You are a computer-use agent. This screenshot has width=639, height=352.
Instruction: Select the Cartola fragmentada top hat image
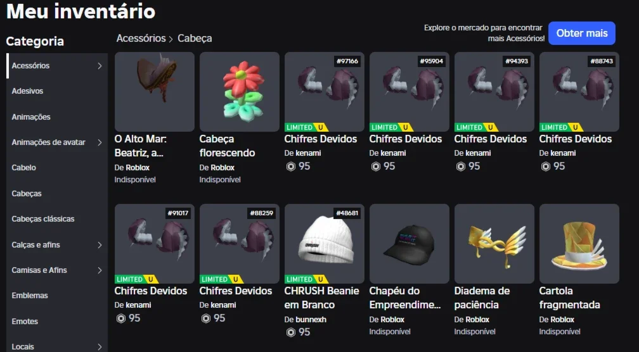(x=579, y=243)
